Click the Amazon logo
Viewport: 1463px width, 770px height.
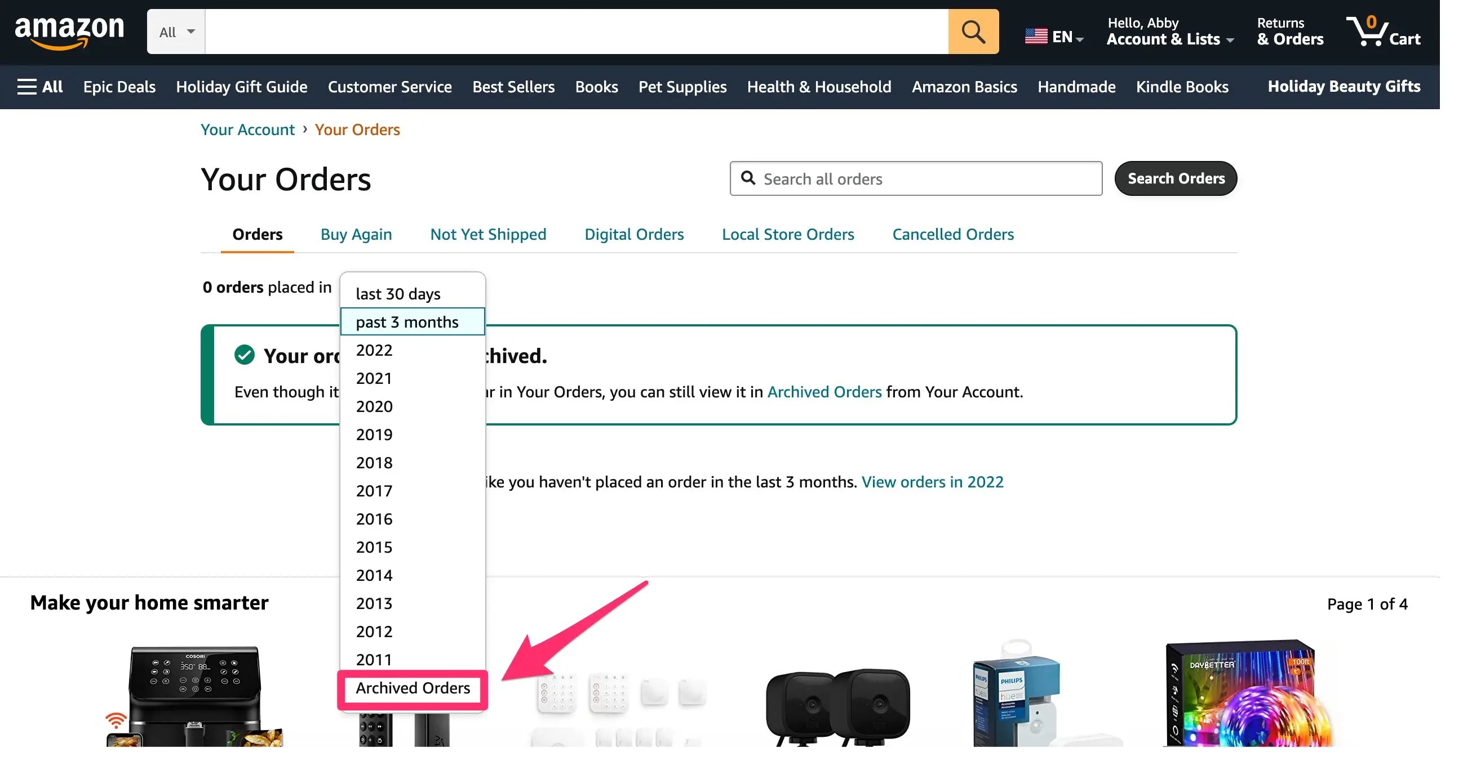coord(69,32)
